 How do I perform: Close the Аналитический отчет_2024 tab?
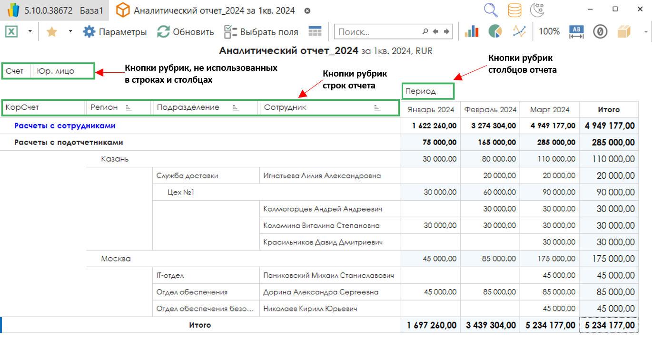[x=307, y=10]
